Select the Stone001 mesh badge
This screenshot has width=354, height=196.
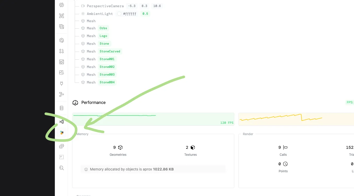pos(107,59)
